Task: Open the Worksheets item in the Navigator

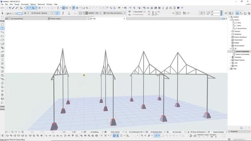Action: [238, 40]
